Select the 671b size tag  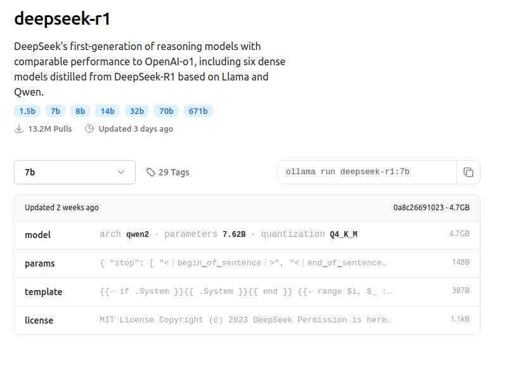click(198, 111)
